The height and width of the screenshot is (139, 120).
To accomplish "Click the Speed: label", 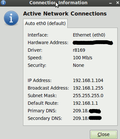I will coord(35,58).
